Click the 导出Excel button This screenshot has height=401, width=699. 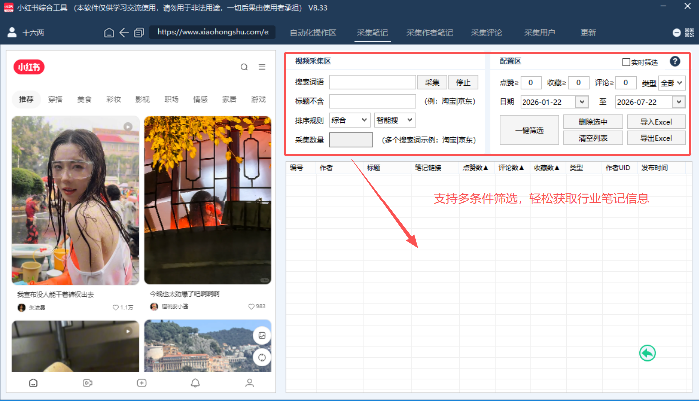pyautogui.click(x=656, y=138)
